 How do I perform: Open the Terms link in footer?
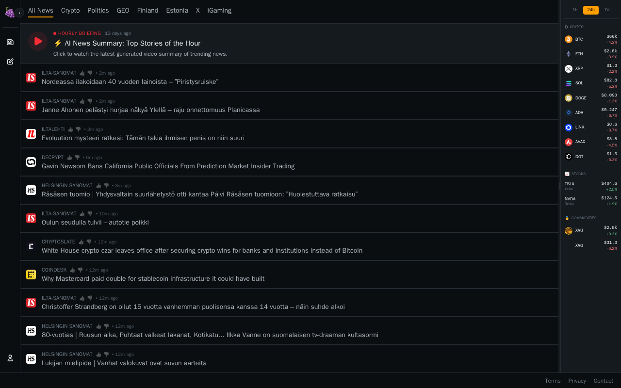(553, 381)
